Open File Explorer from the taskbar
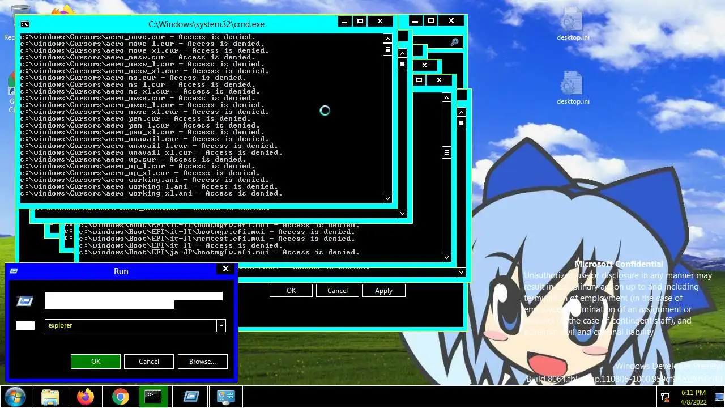 50,397
